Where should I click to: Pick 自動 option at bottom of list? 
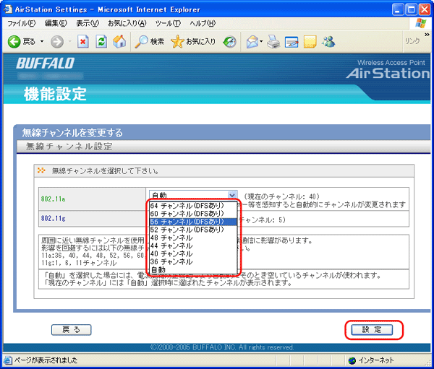pos(158,269)
